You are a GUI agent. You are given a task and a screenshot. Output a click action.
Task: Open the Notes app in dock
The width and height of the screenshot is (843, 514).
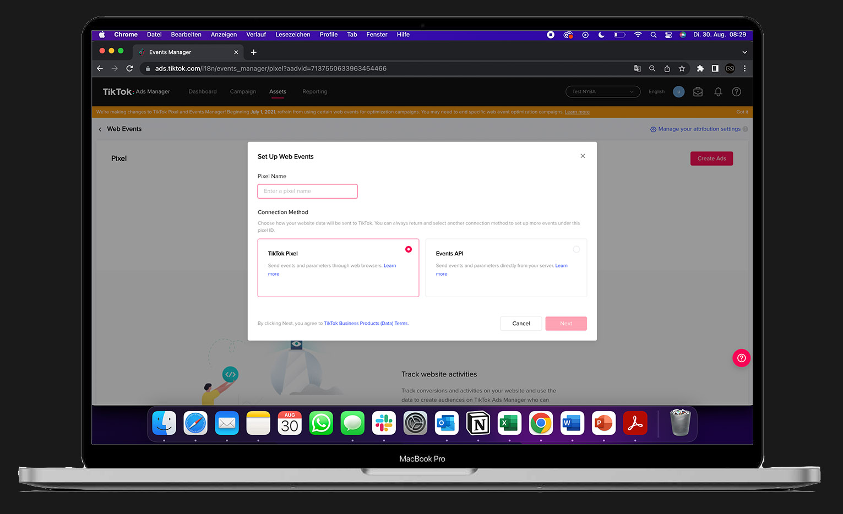258,423
